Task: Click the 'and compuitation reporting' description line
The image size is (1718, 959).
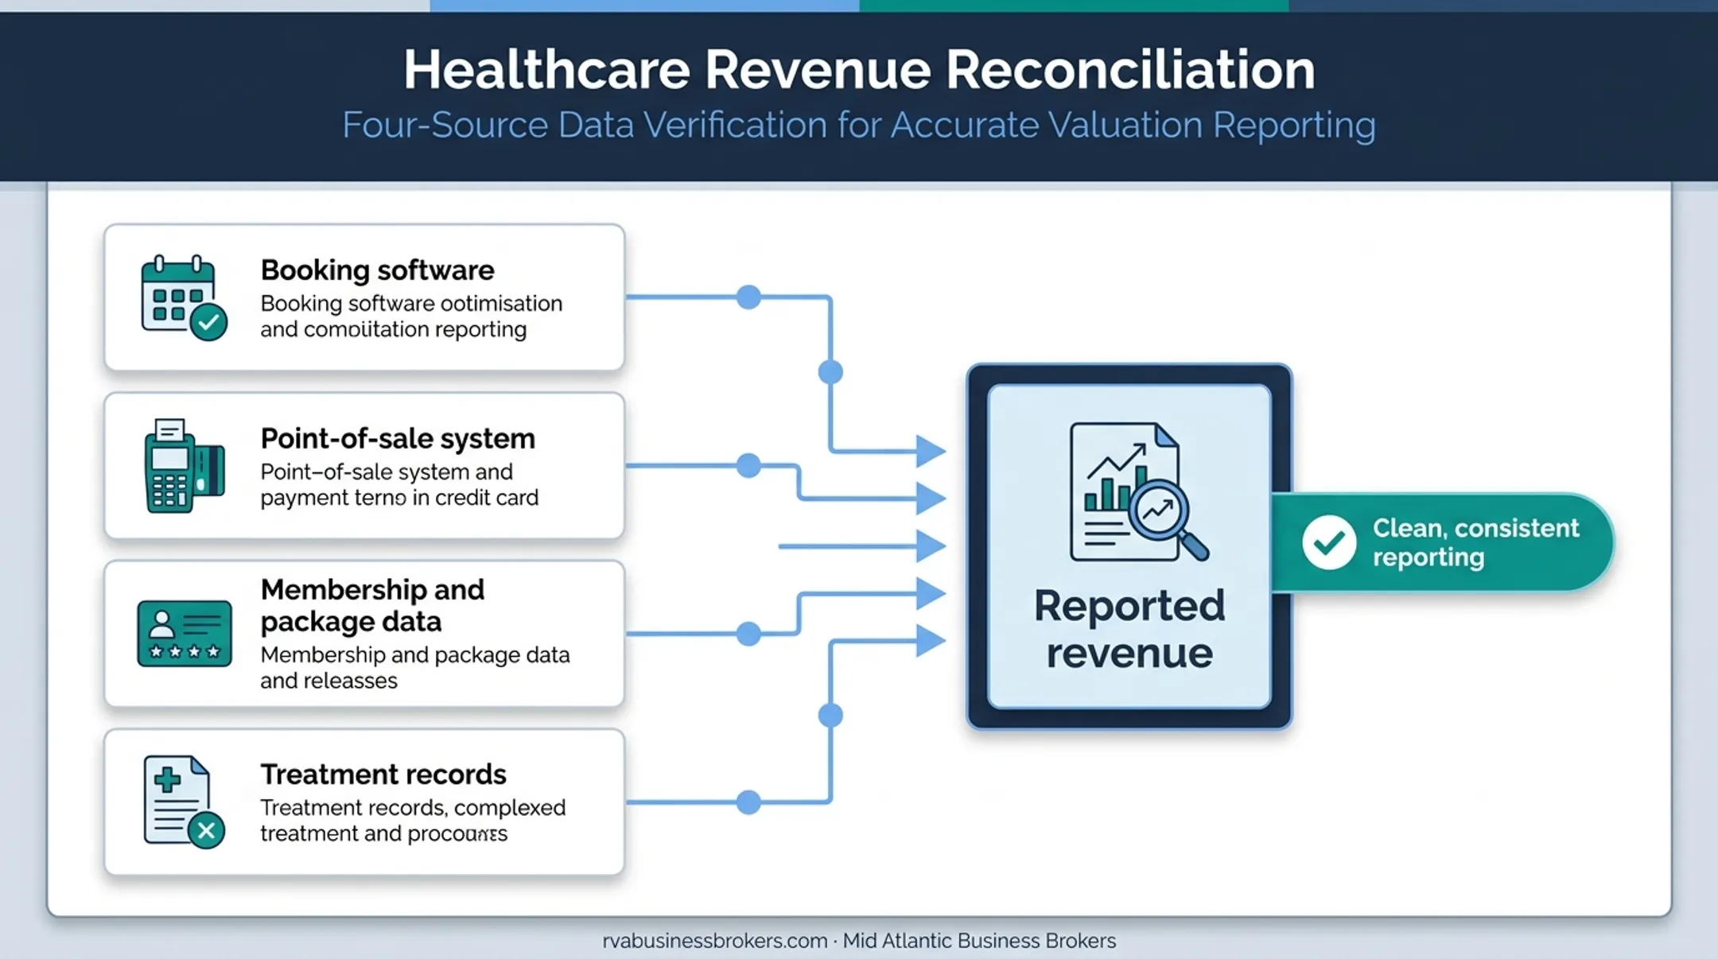Action: 393,329
